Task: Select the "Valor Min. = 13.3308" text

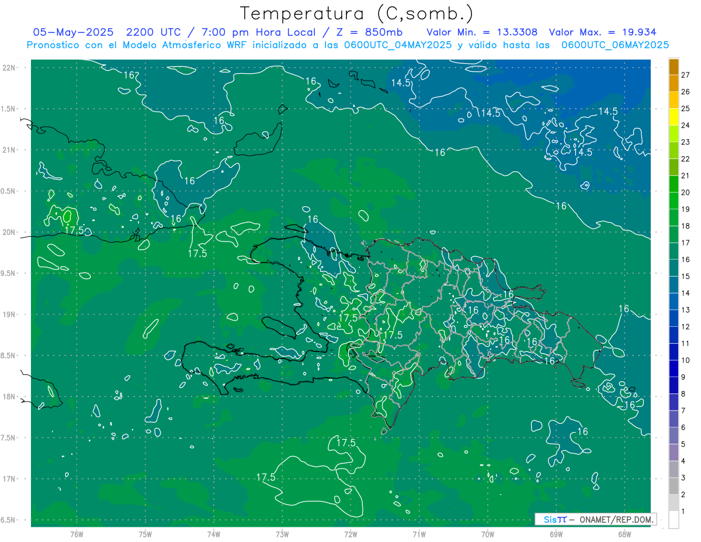Action: (x=482, y=32)
